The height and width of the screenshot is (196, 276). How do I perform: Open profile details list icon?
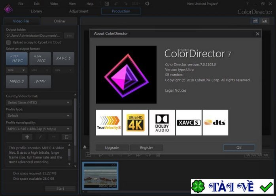coord(66,137)
